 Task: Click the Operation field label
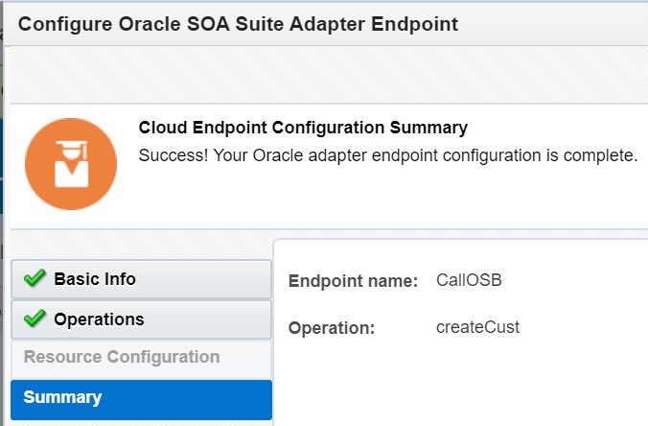331,327
